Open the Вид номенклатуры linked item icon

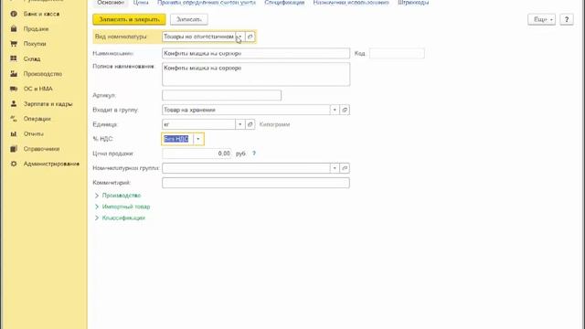click(x=250, y=37)
